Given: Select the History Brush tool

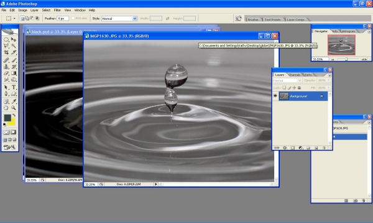Looking at the screenshot, I should point(14,67).
